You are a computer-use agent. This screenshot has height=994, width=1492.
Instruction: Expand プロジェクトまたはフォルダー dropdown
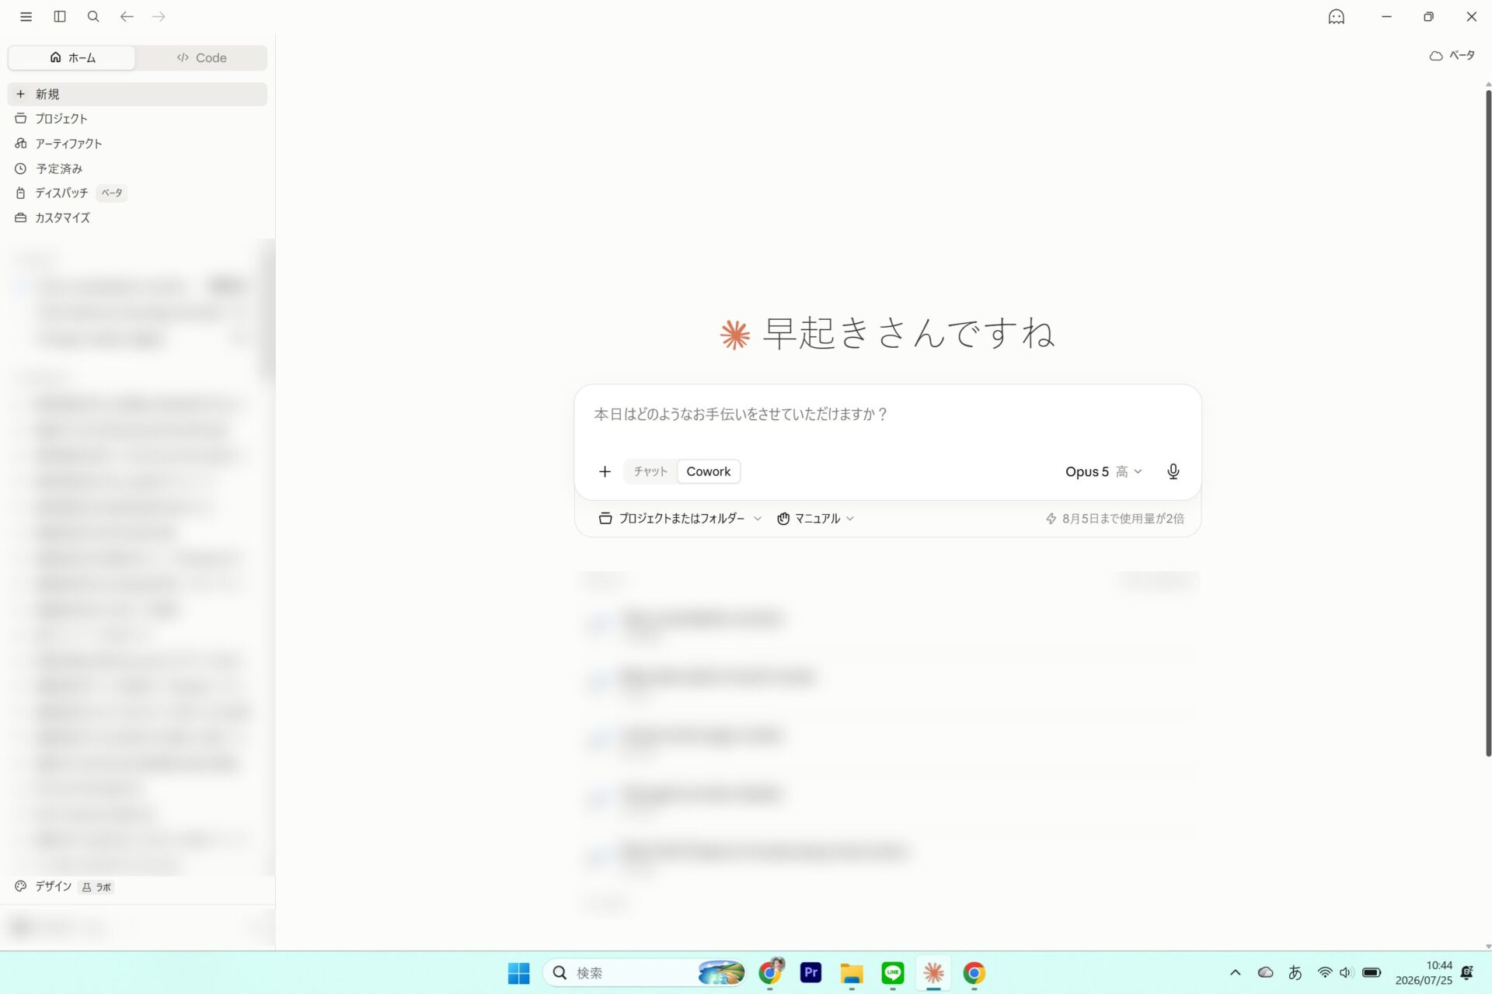coord(680,518)
